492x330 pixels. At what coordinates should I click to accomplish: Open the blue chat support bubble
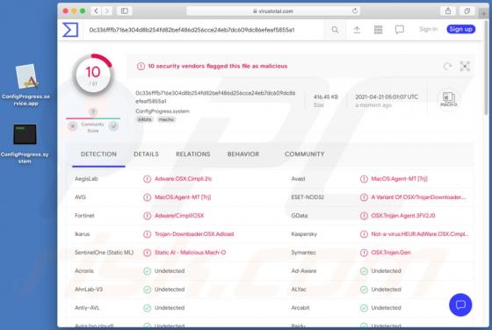pyautogui.click(x=460, y=305)
